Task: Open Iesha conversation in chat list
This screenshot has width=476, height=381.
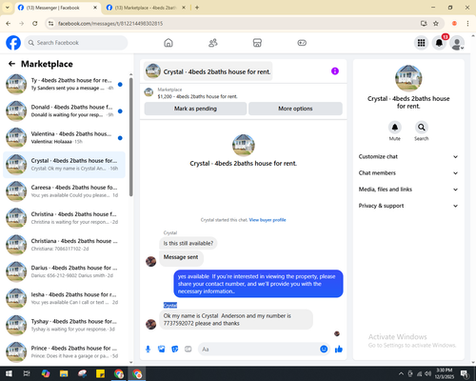Action: coord(64,298)
